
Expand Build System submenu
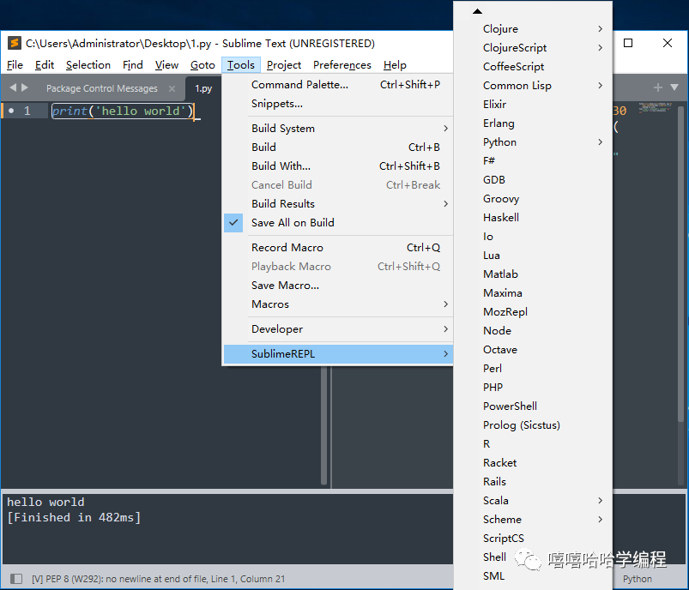click(x=338, y=129)
